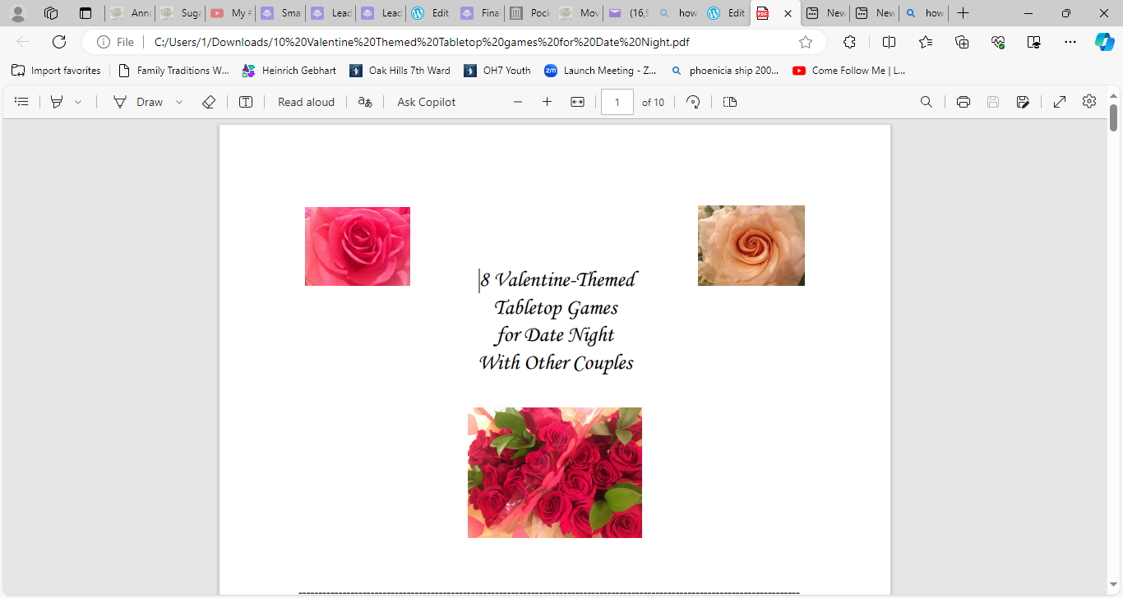Open the Settings and more ellipsis menu

coord(1070,42)
